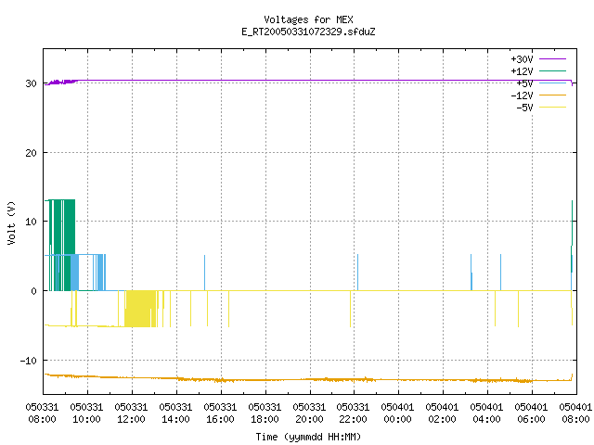Click the -12V legend label
Viewport: 594px width, 445px height.
tap(522, 95)
